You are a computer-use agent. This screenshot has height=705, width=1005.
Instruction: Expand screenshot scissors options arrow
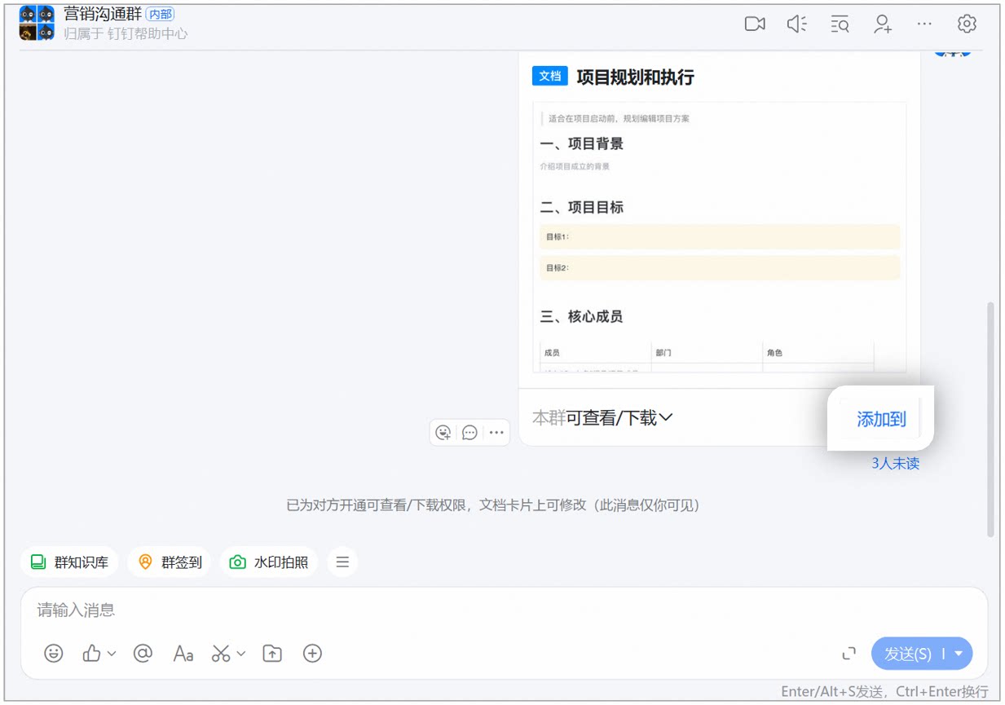click(x=240, y=654)
